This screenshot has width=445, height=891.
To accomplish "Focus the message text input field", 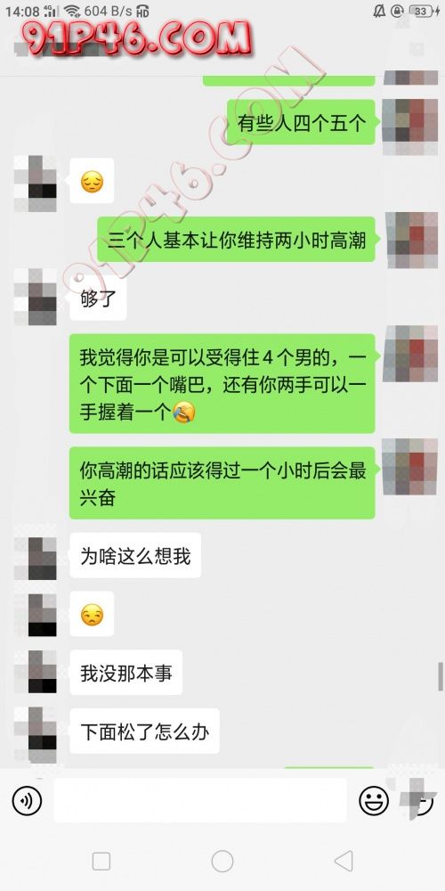I will [200, 800].
